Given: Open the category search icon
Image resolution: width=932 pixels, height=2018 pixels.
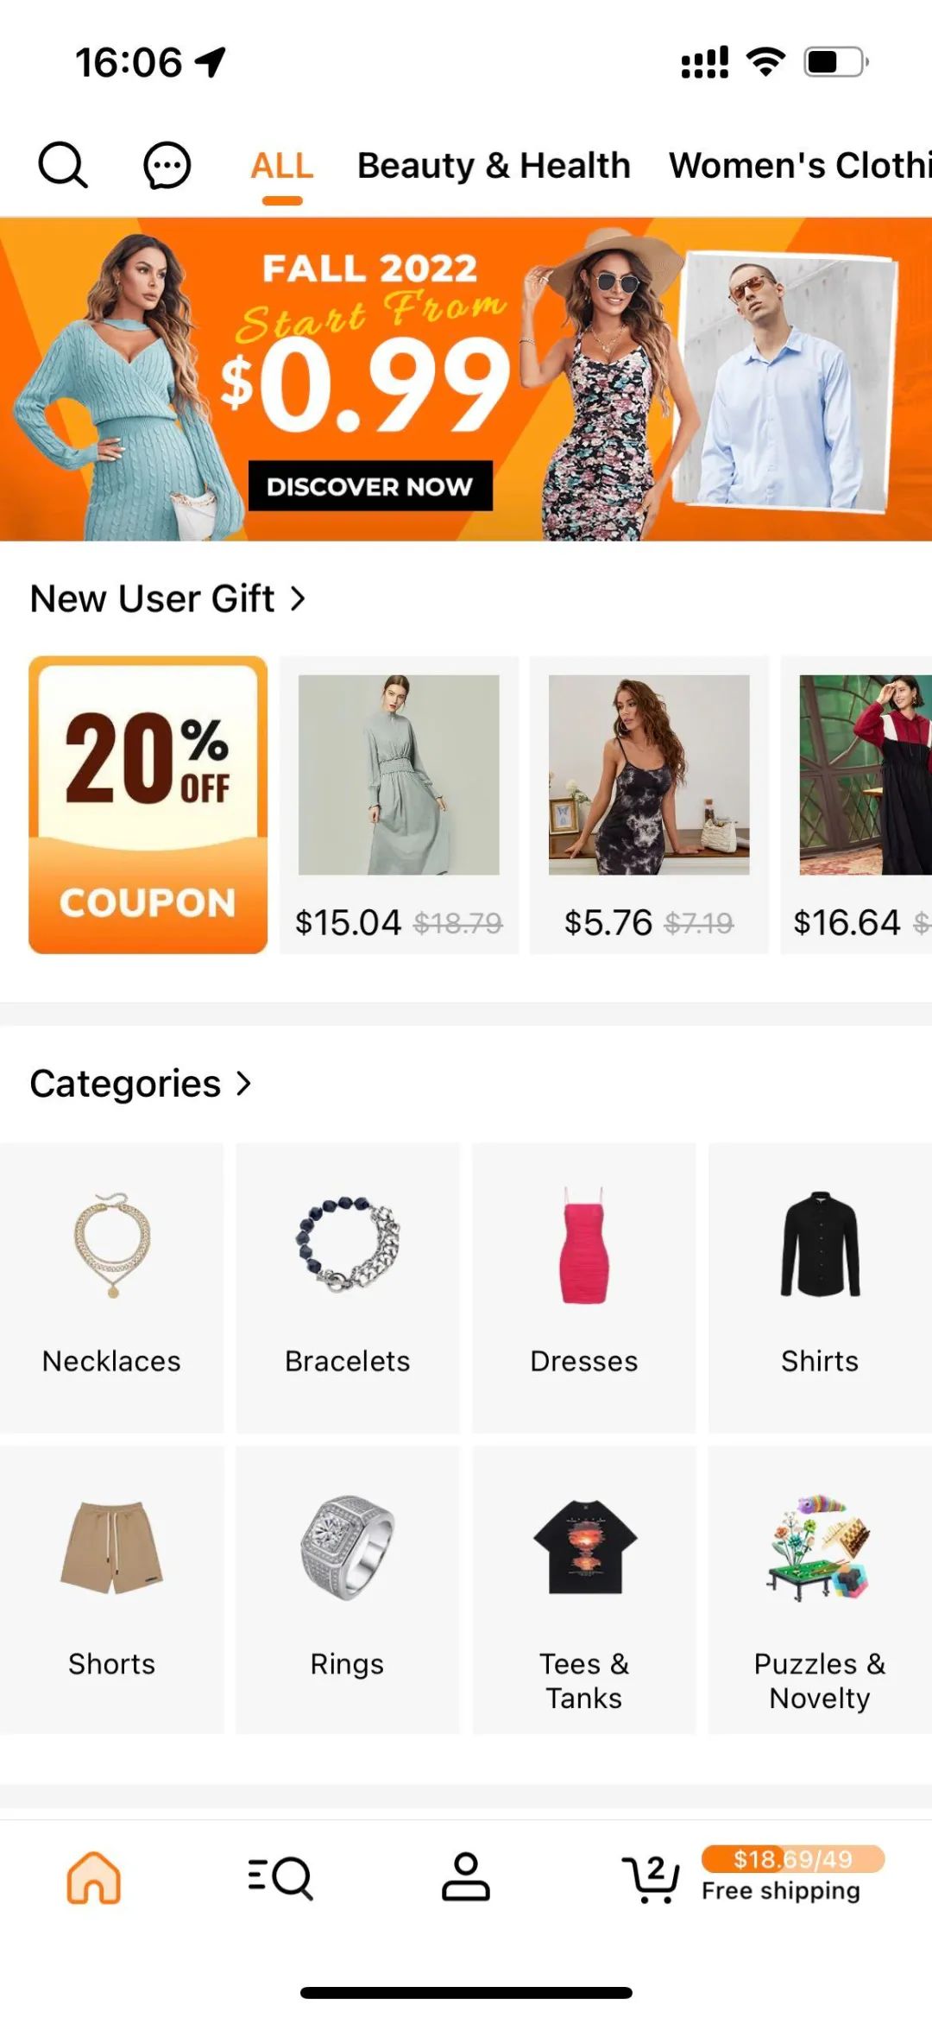Looking at the screenshot, I should point(280,1876).
